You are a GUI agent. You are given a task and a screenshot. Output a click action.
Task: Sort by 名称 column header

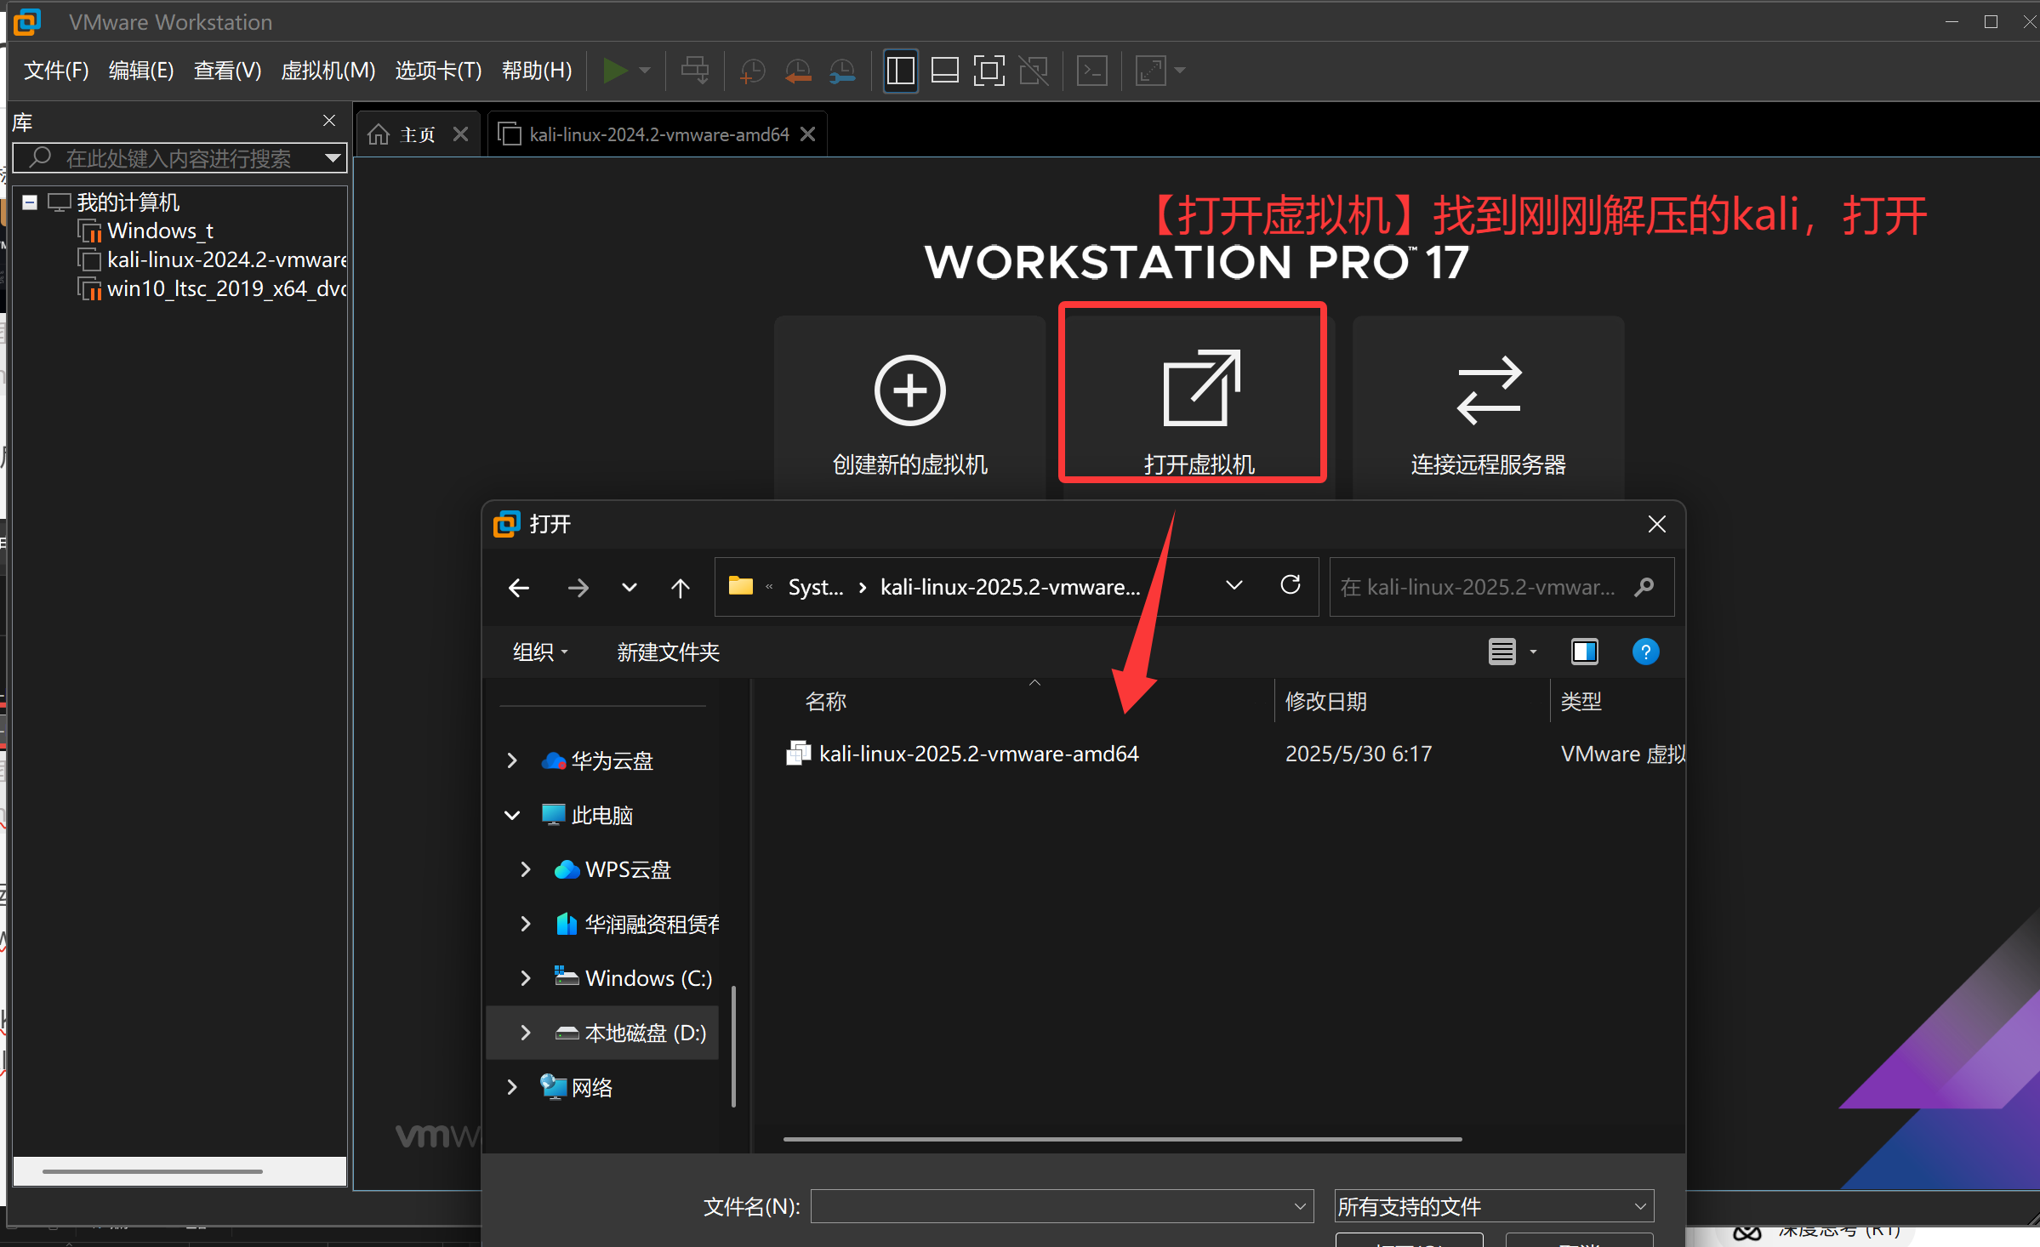(x=825, y=702)
